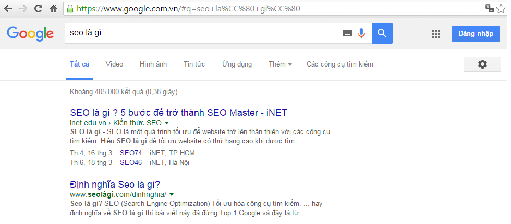Open result 'SEO là gì ? 5 bước' iNET

[178, 113]
